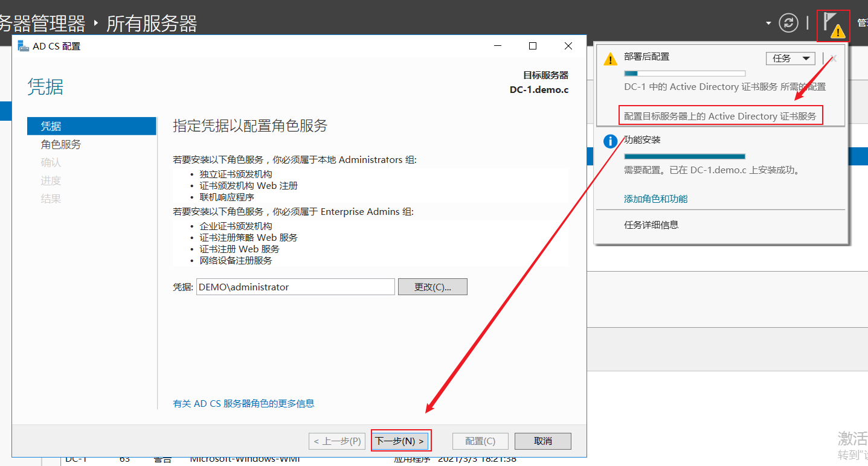Click the 网络设备注册服务 list entry
This screenshot has width=868, height=466.
point(236,261)
